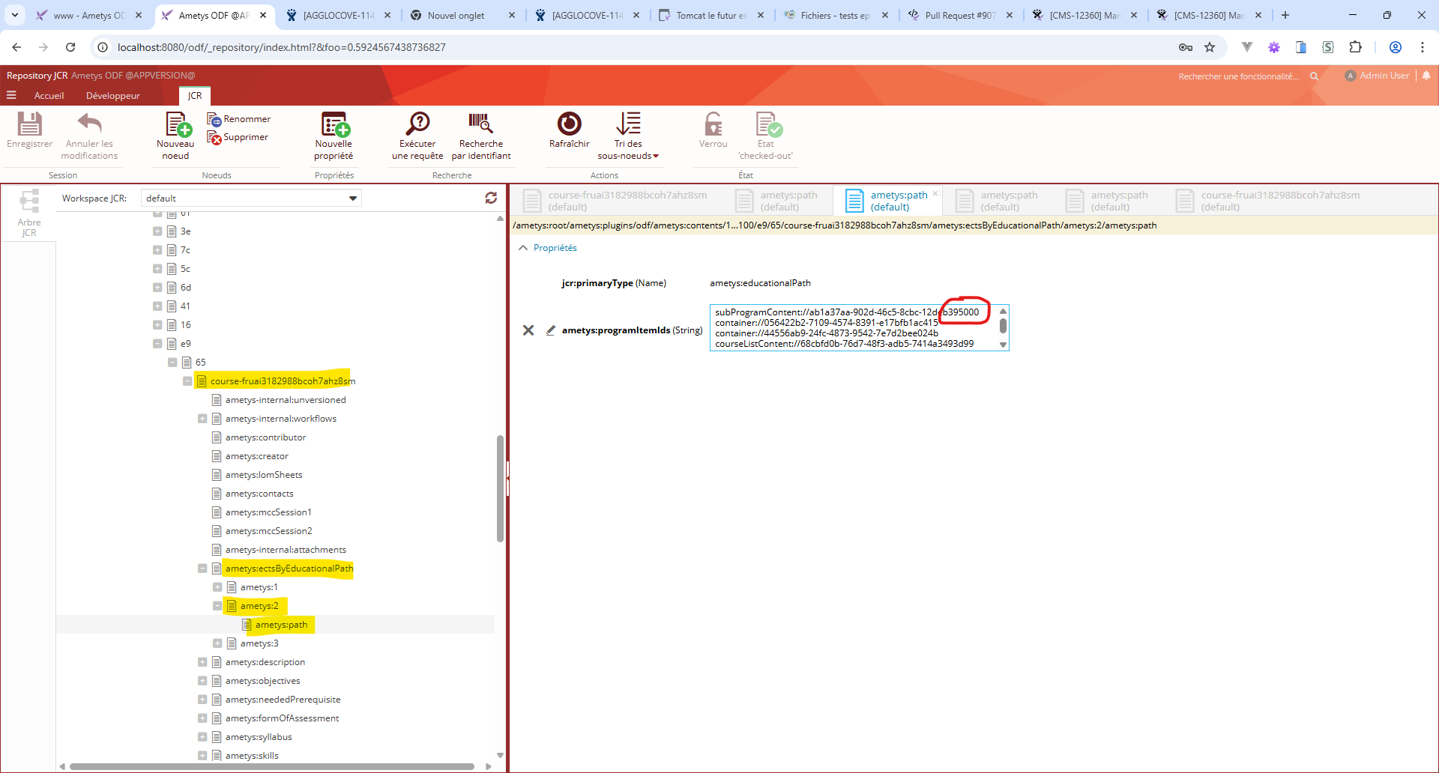
Task: Click the Nouvelle propriété icon
Action: coord(334,125)
